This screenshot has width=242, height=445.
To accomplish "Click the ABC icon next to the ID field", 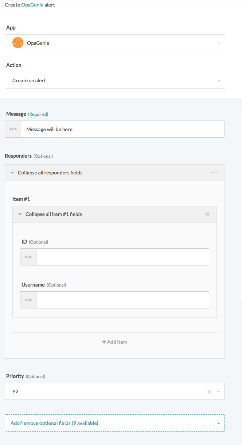I will (28, 256).
